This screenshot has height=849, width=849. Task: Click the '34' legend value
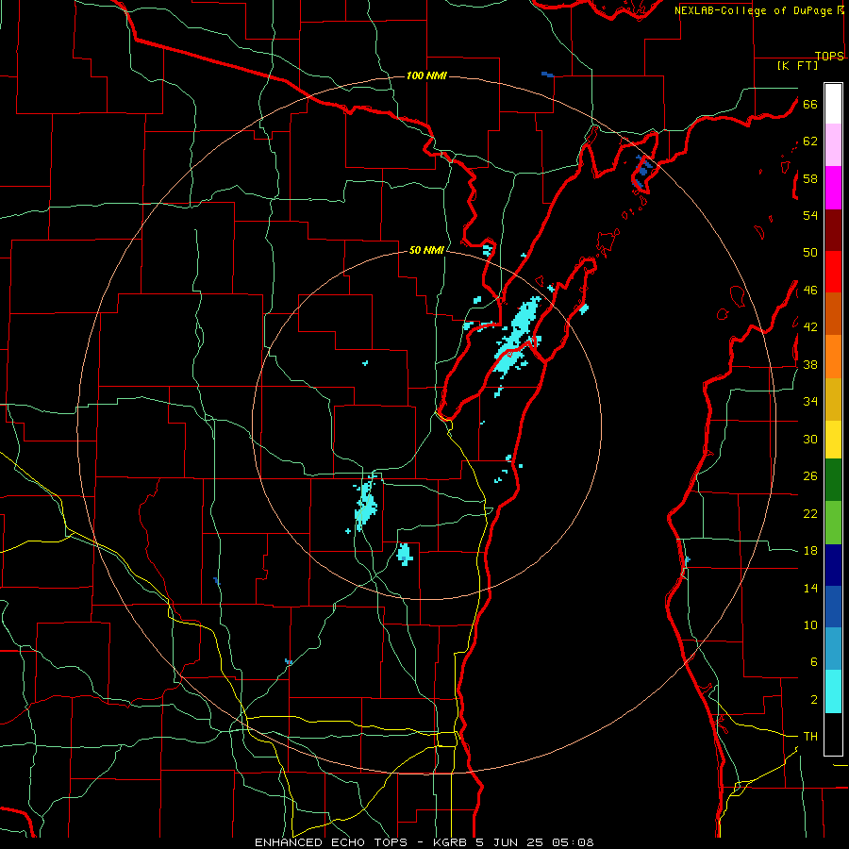810,401
